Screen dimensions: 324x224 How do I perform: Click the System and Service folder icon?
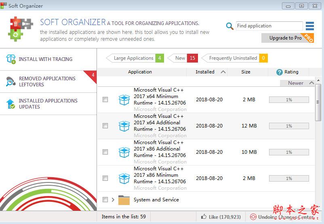[124, 200]
